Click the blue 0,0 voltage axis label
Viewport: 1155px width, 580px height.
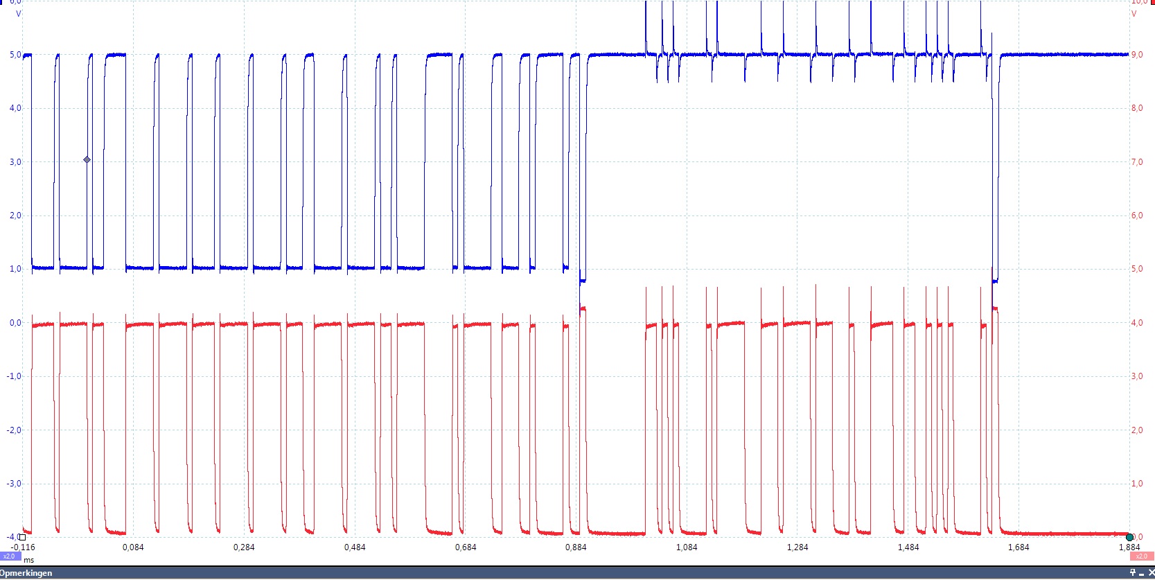tap(15, 323)
